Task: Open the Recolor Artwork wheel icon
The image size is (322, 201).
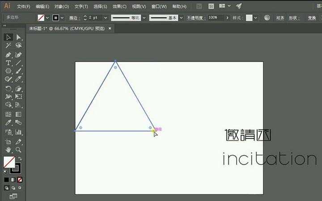Action: tap(267, 18)
